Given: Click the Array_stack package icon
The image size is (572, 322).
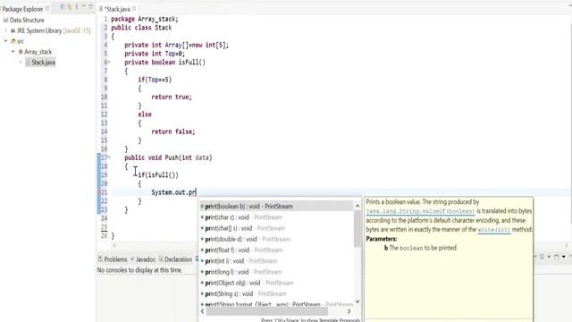Looking at the screenshot, I should [x=21, y=52].
